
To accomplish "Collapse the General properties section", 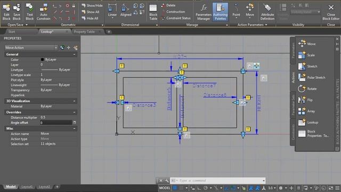I will 75,54.
